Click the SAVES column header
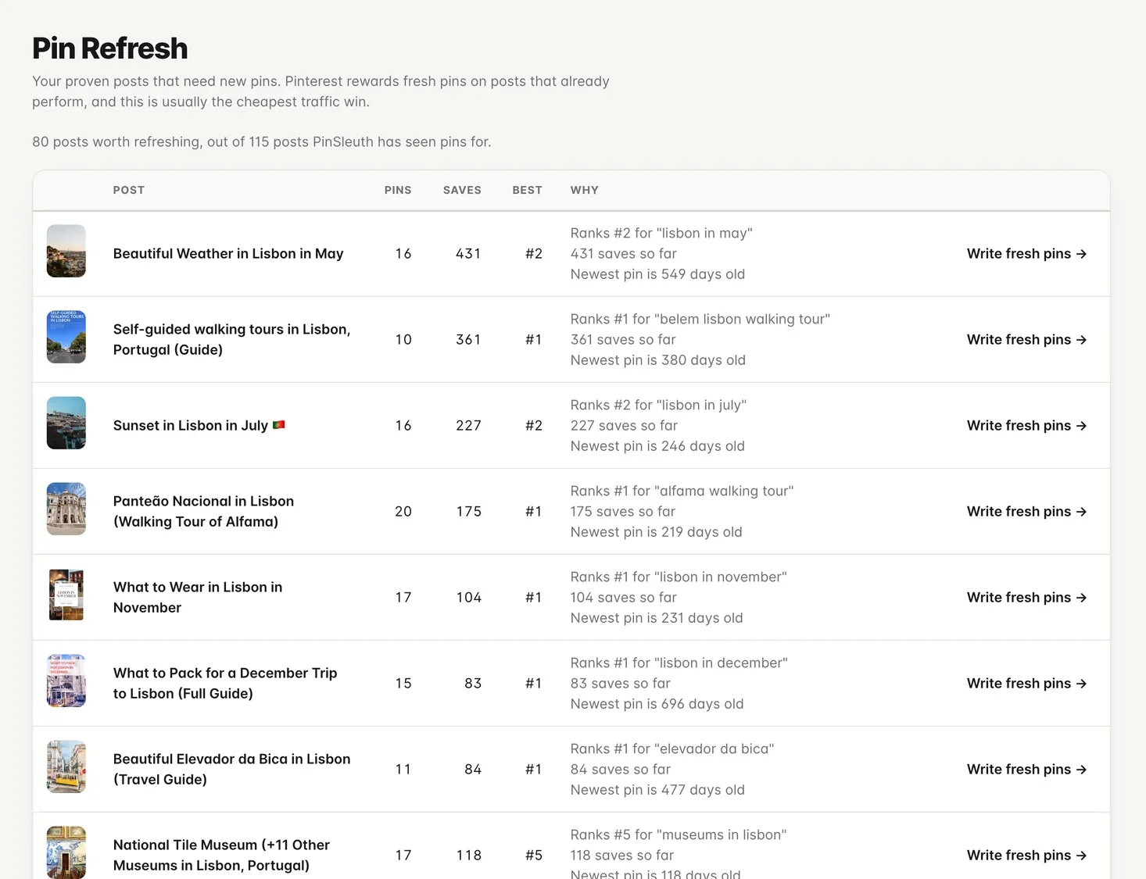Image resolution: width=1146 pixels, height=879 pixels. (x=462, y=190)
